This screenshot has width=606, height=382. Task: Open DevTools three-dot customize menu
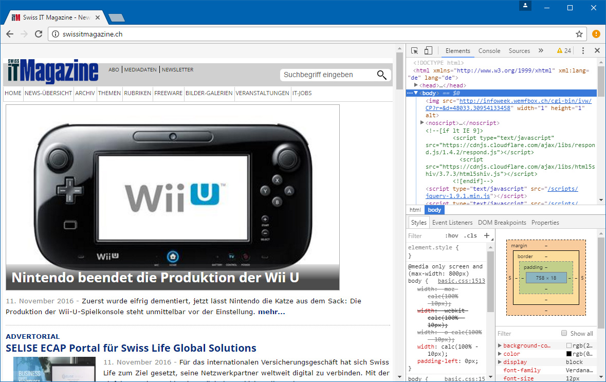pyautogui.click(x=583, y=51)
